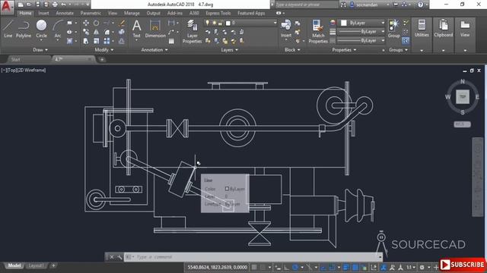This screenshot has height=273, width=487.
Task: Click the Array tool icon
Action: [x=107, y=41]
